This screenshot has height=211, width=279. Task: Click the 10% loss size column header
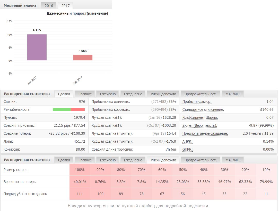pyautogui.click(x=266, y=170)
